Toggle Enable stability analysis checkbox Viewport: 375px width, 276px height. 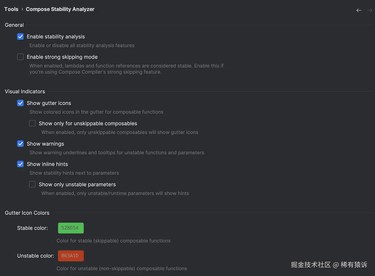pos(20,37)
